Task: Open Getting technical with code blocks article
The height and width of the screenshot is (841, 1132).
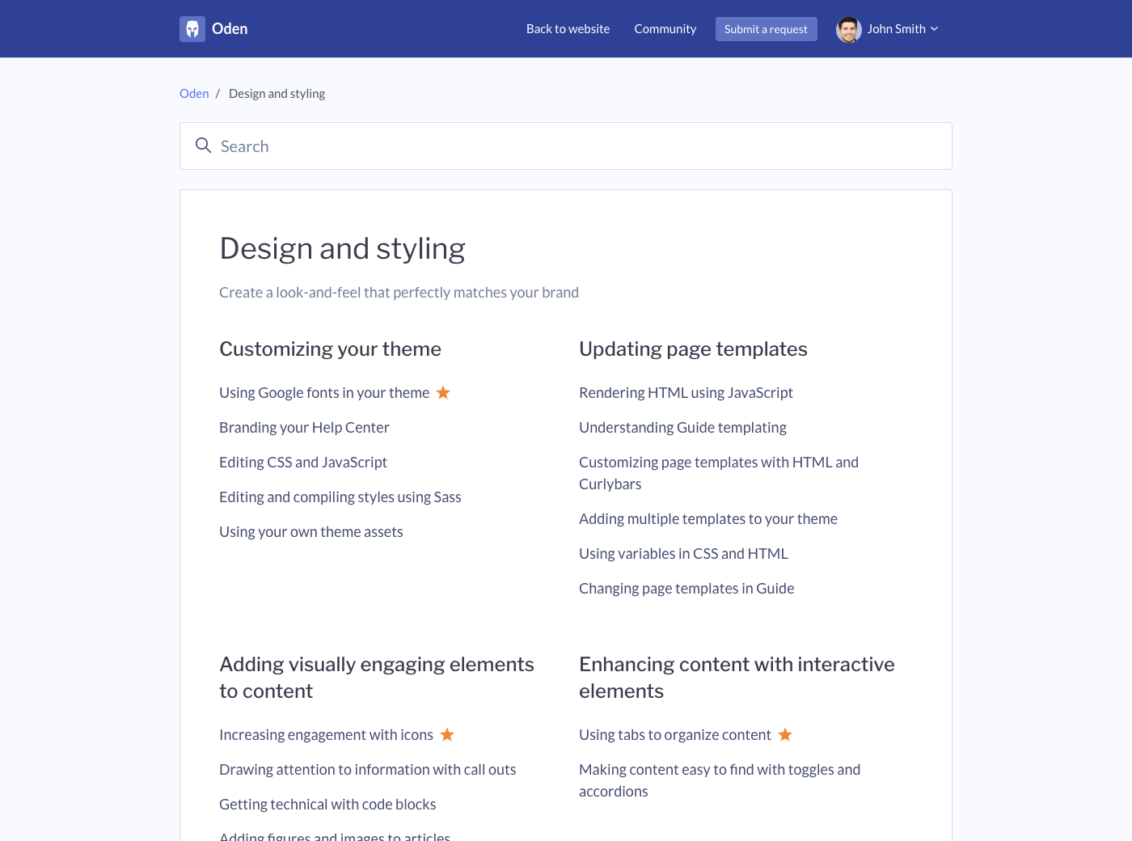Action: (x=327, y=805)
